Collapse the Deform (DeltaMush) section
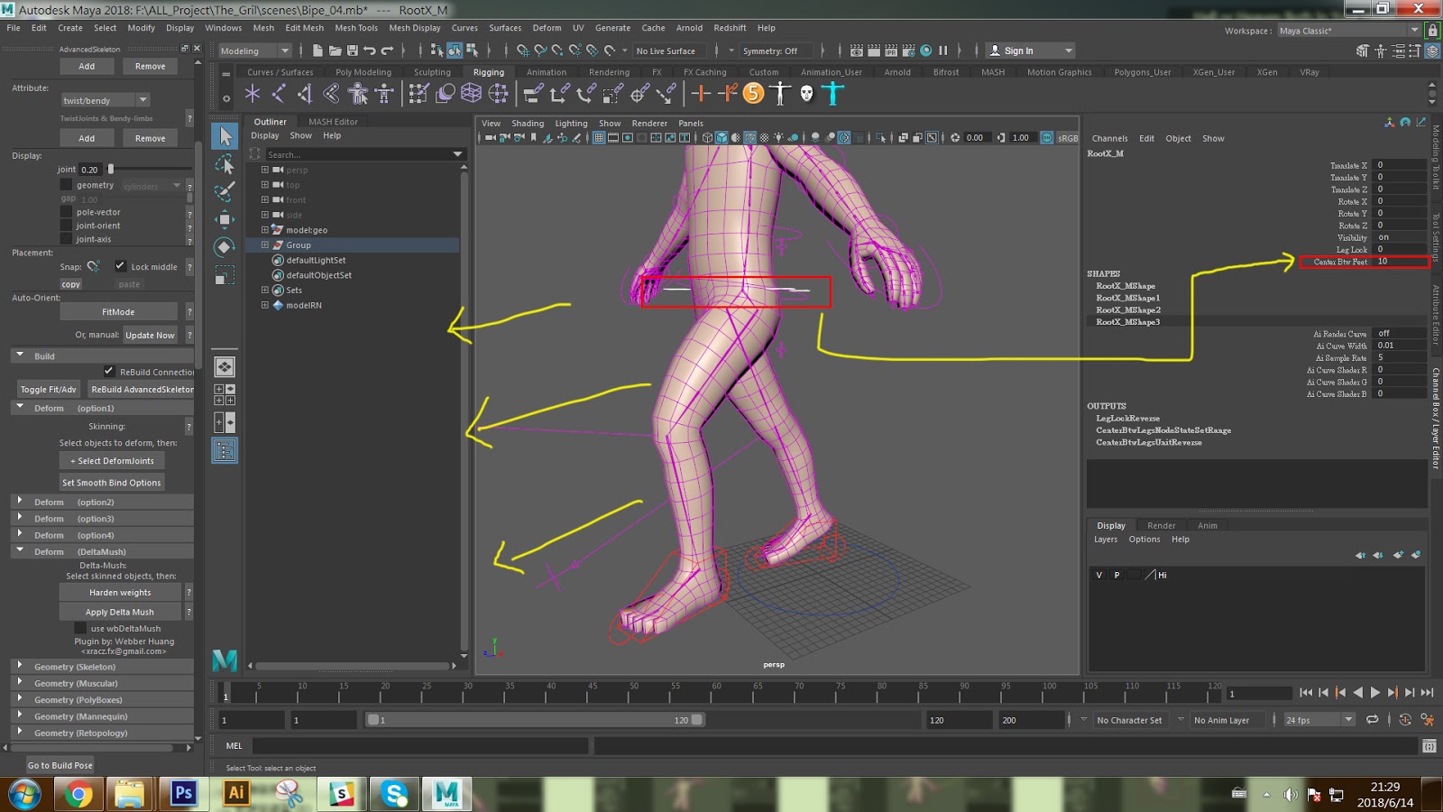This screenshot has width=1443, height=812. (20, 551)
